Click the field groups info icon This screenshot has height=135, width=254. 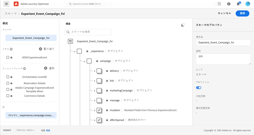coord(24,69)
